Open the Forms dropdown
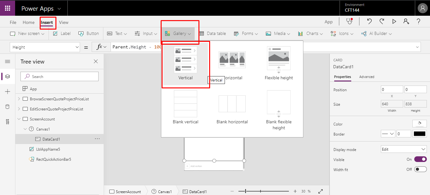 click(x=246, y=33)
